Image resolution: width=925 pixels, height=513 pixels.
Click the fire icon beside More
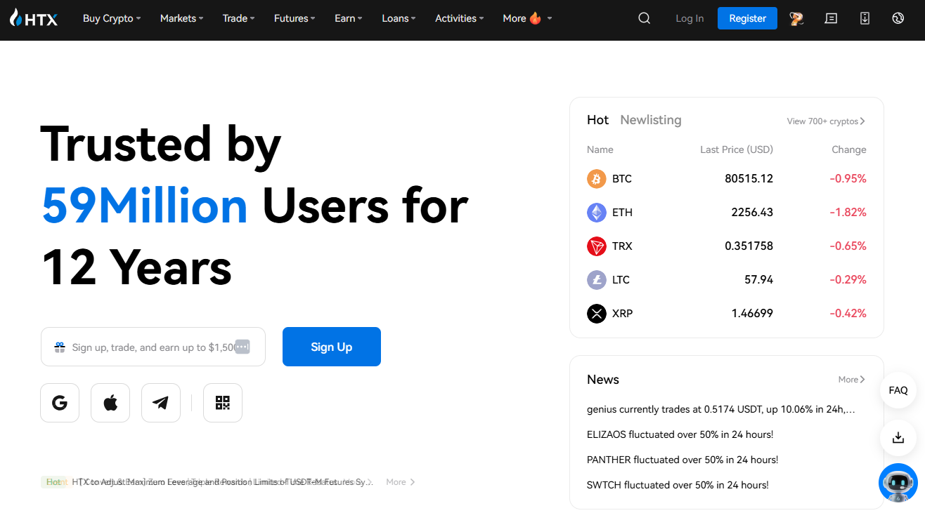pyautogui.click(x=536, y=18)
